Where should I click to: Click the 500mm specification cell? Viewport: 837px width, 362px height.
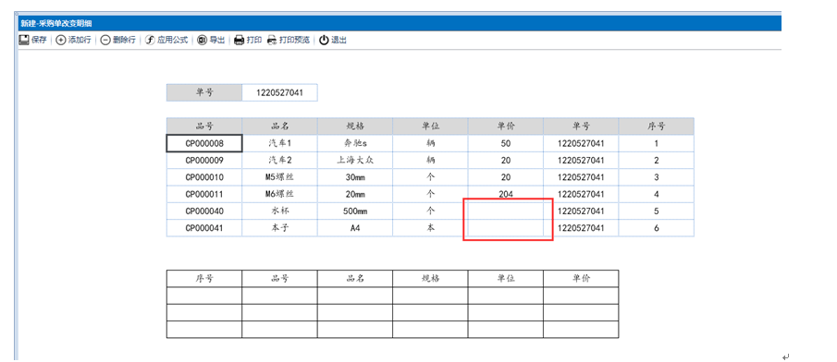[355, 211]
